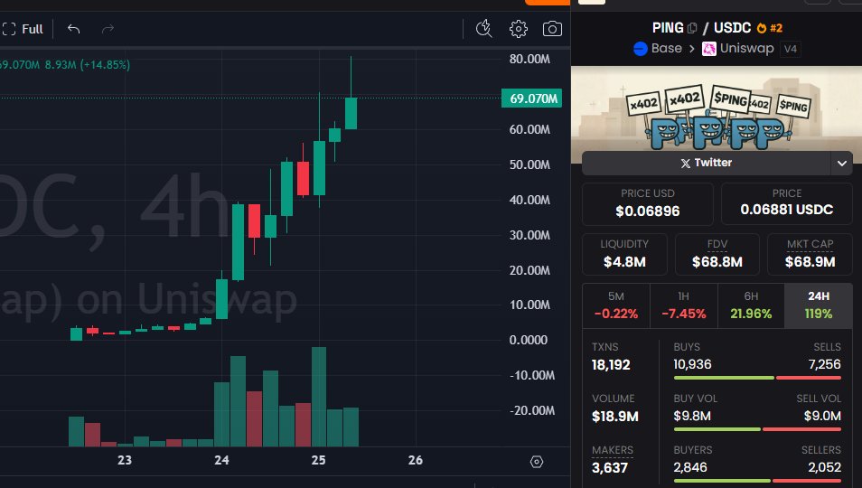Click the MAKERS underlined label
Screen dimensions: 862x488
click(x=613, y=450)
